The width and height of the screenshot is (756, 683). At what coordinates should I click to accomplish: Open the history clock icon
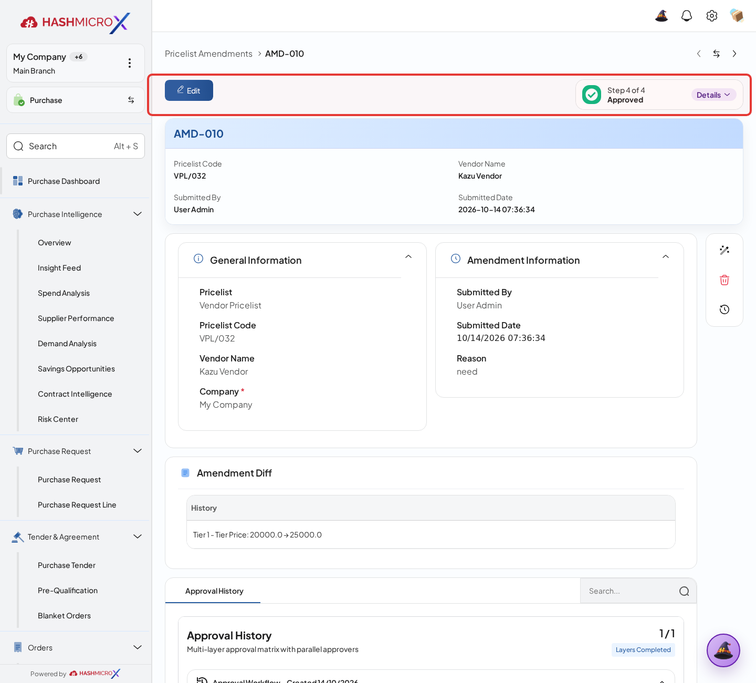coord(724,309)
